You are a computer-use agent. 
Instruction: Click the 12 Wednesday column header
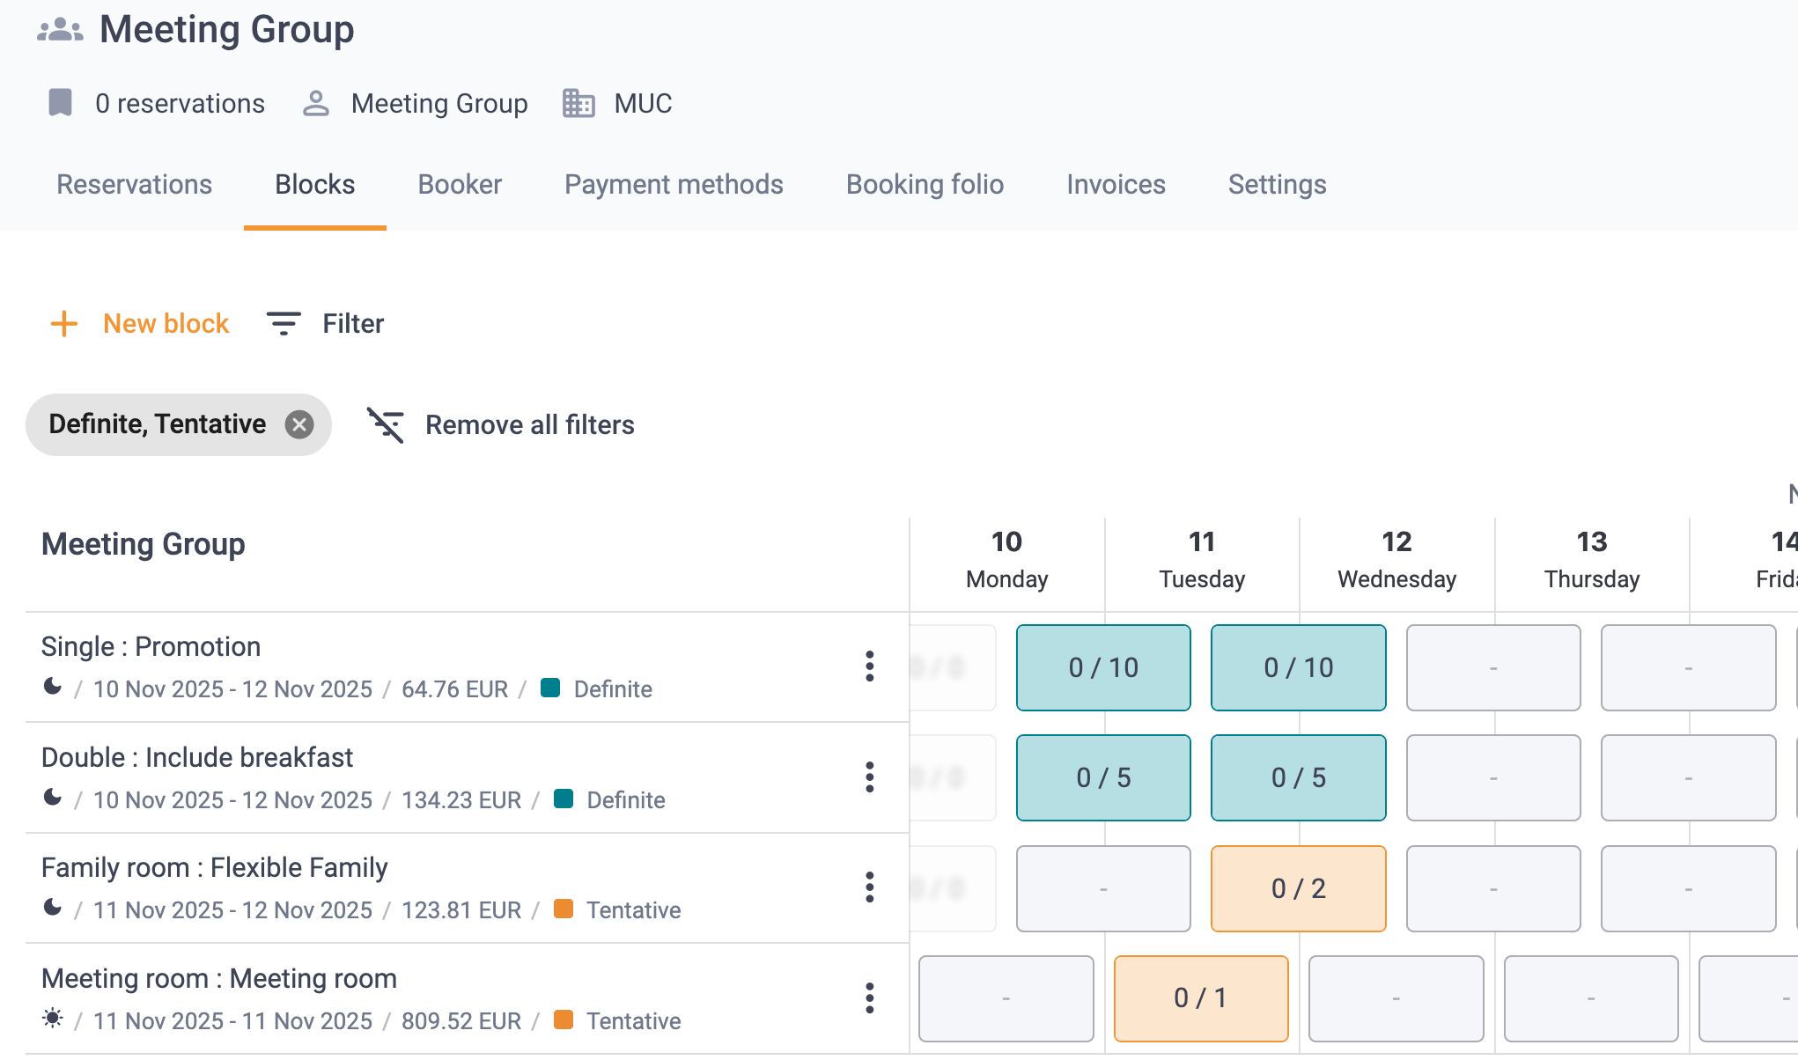point(1396,560)
